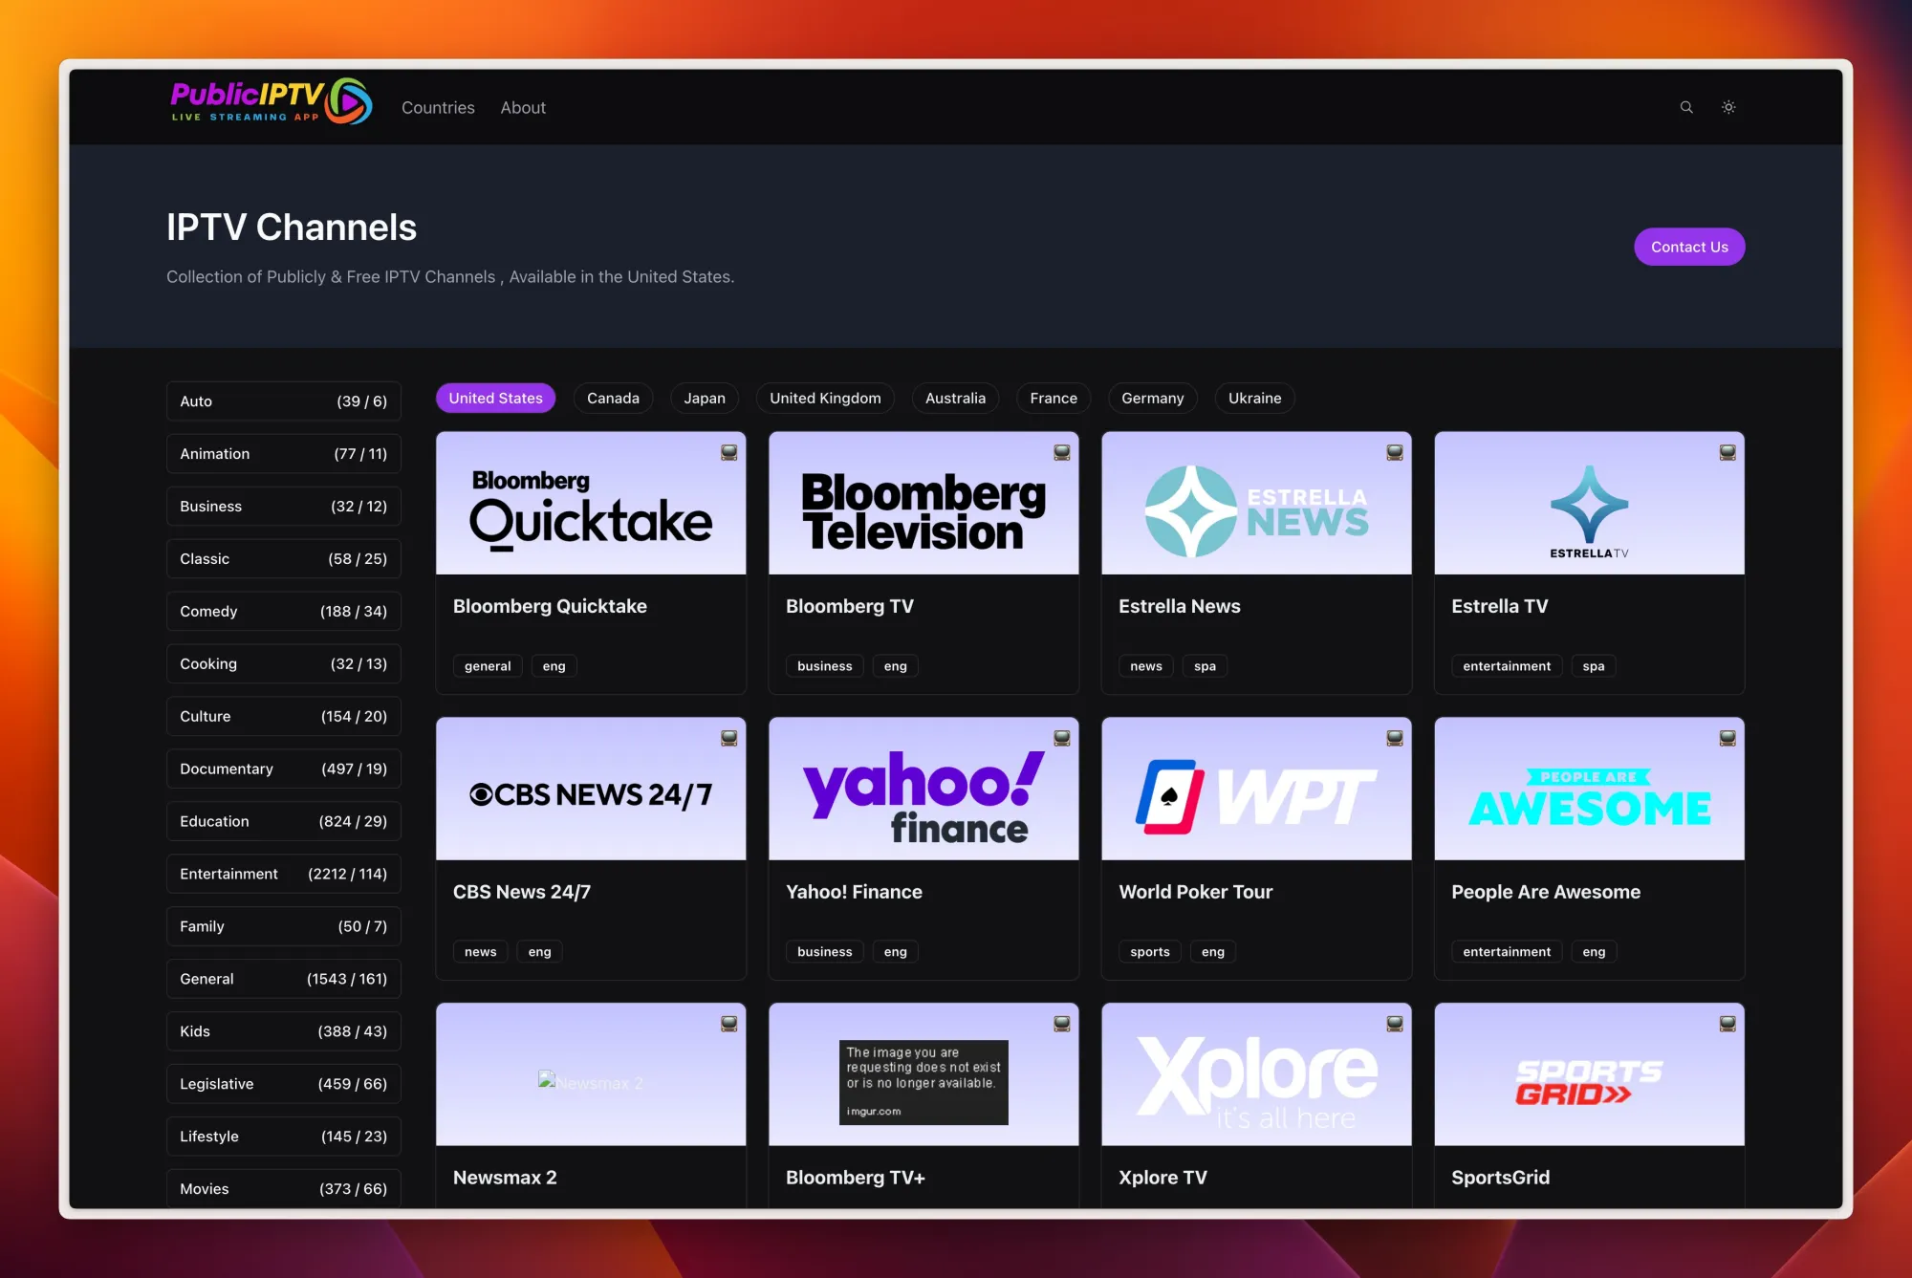
Task: Click TV icon on Bloomberg Quicktake card
Action: 728,452
